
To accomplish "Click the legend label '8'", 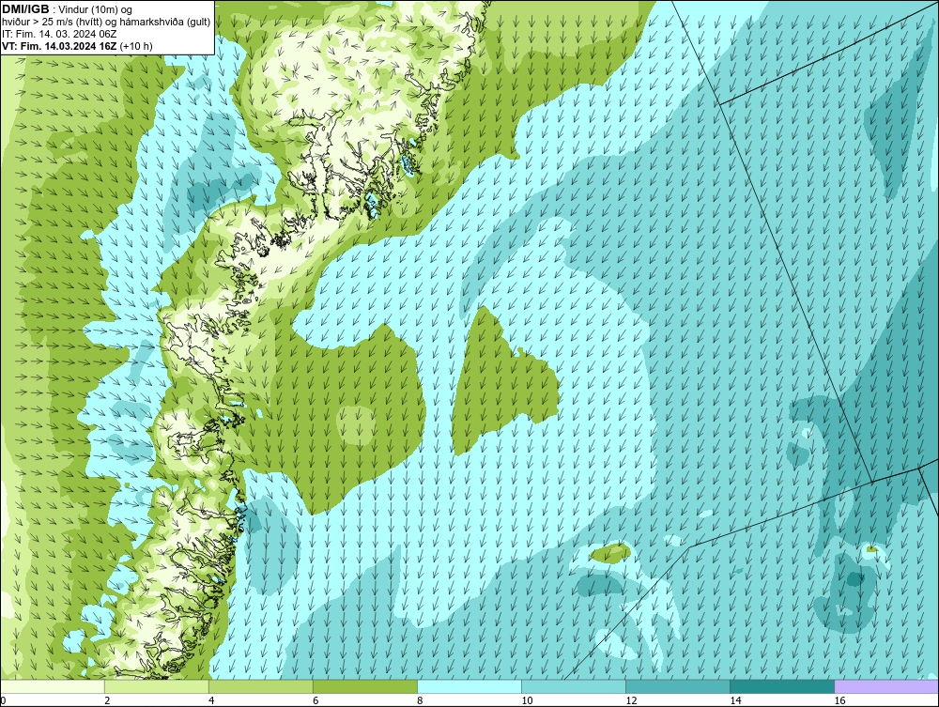I will 420,700.
